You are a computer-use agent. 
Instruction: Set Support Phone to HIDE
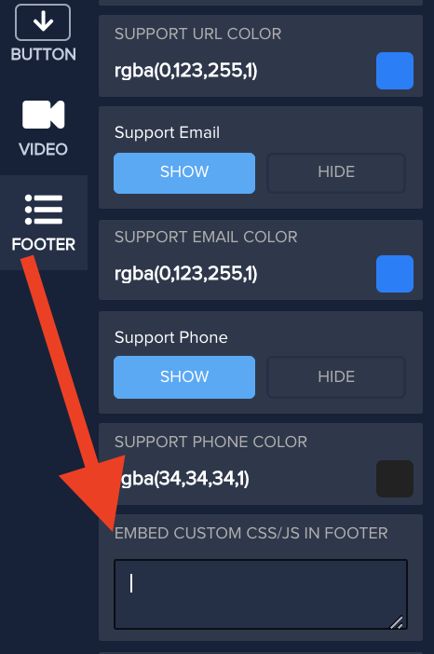click(x=336, y=377)
